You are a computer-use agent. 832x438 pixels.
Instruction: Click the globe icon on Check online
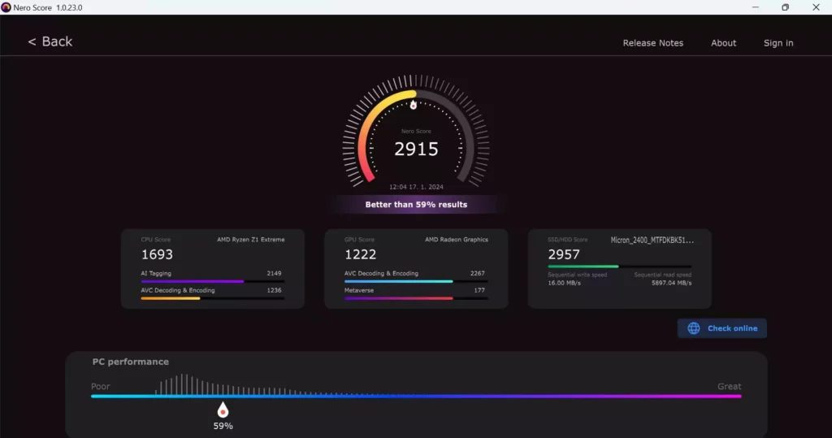694,328
